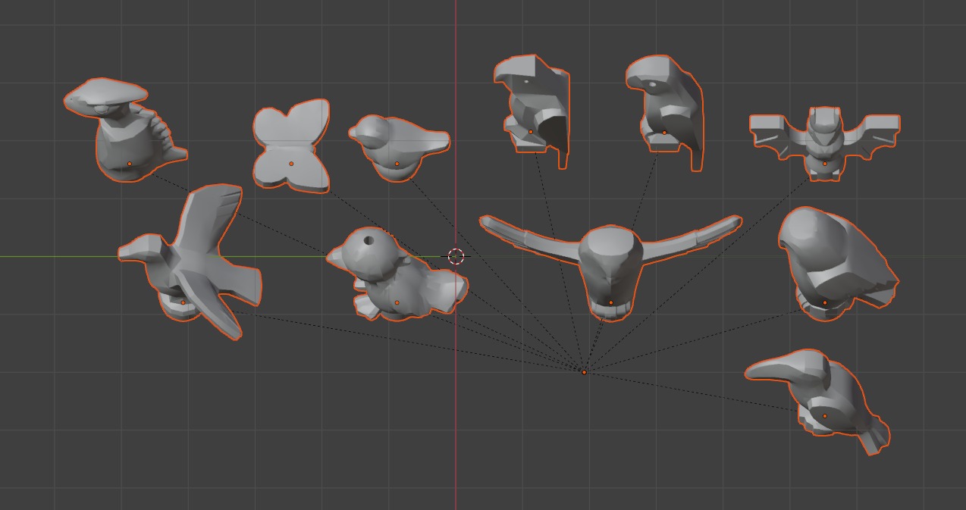Select the bird wearing a flat cap

pos(125,130)
